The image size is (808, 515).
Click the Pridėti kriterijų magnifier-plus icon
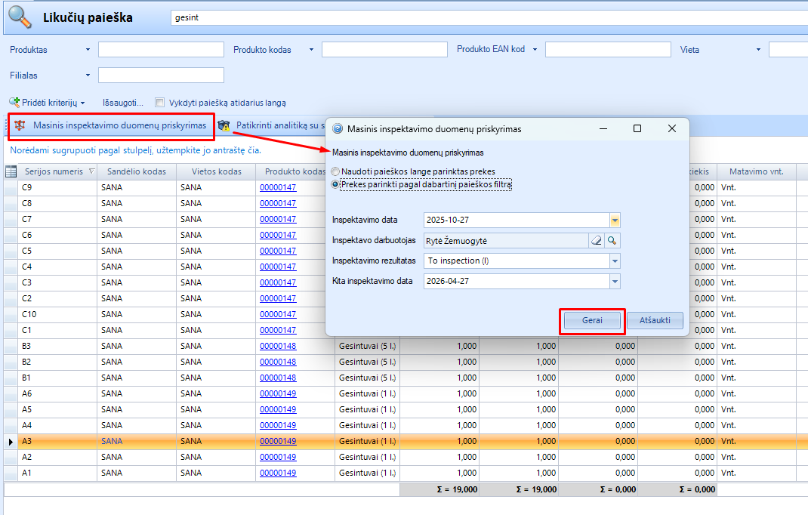click(x=14, y=102)
